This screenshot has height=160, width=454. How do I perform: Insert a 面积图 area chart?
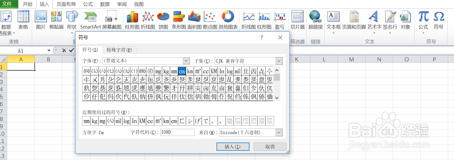pyautogui.click(x=194, y=20)
